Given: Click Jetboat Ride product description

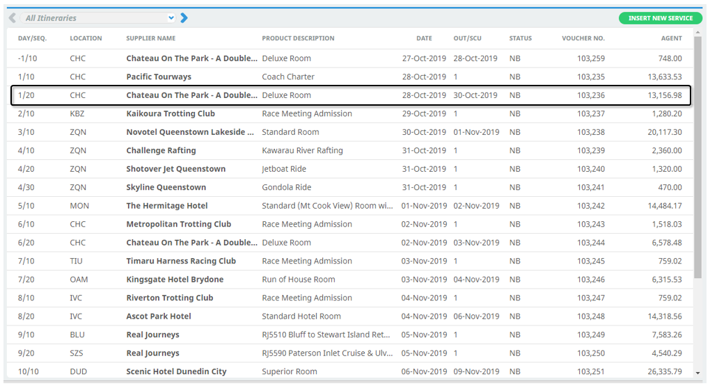Looking at the screenshot, I should tap(284, 169).
